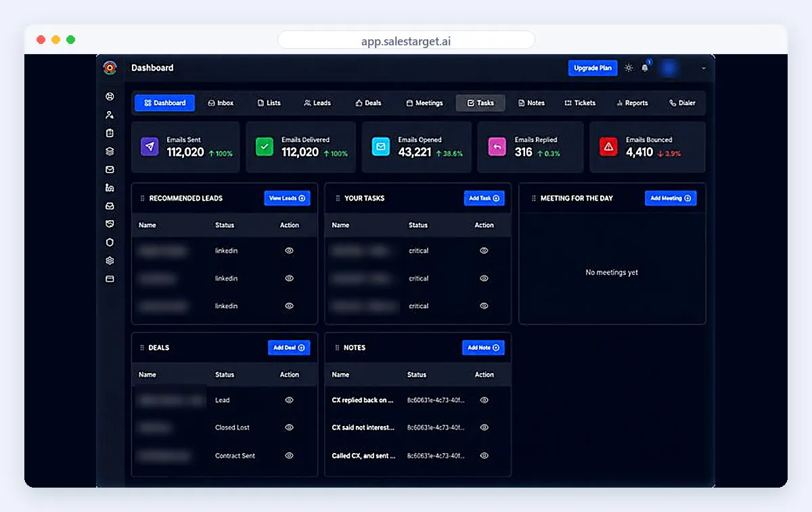Open the settings gear icon in sidebar
This screenshot has height=512, width=812.
coord(110,261)
